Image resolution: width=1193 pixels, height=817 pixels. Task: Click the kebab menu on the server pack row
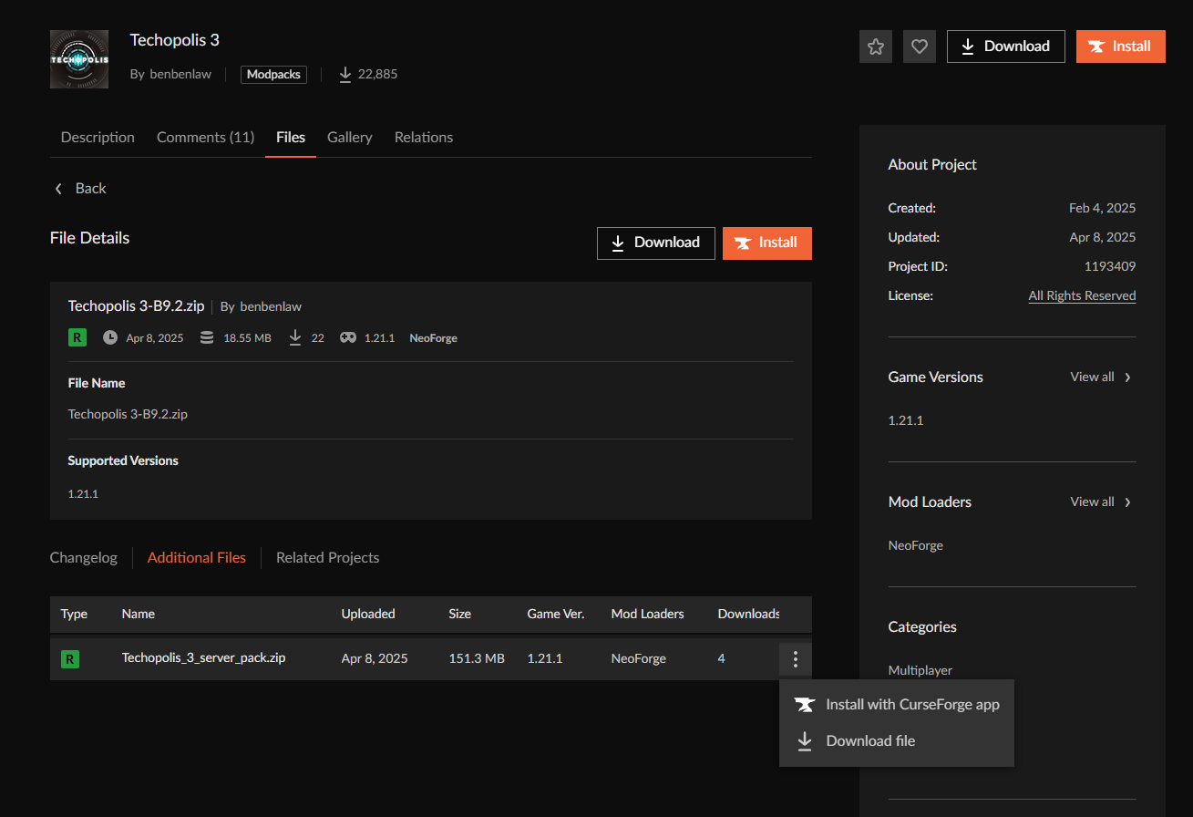point(795,658)
